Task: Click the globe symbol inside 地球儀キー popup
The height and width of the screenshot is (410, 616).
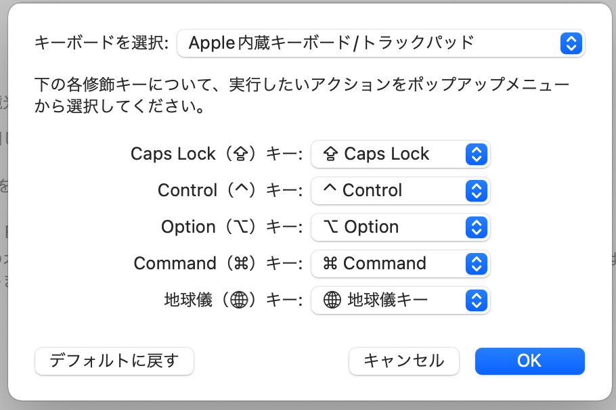Action: pos(332,300)
